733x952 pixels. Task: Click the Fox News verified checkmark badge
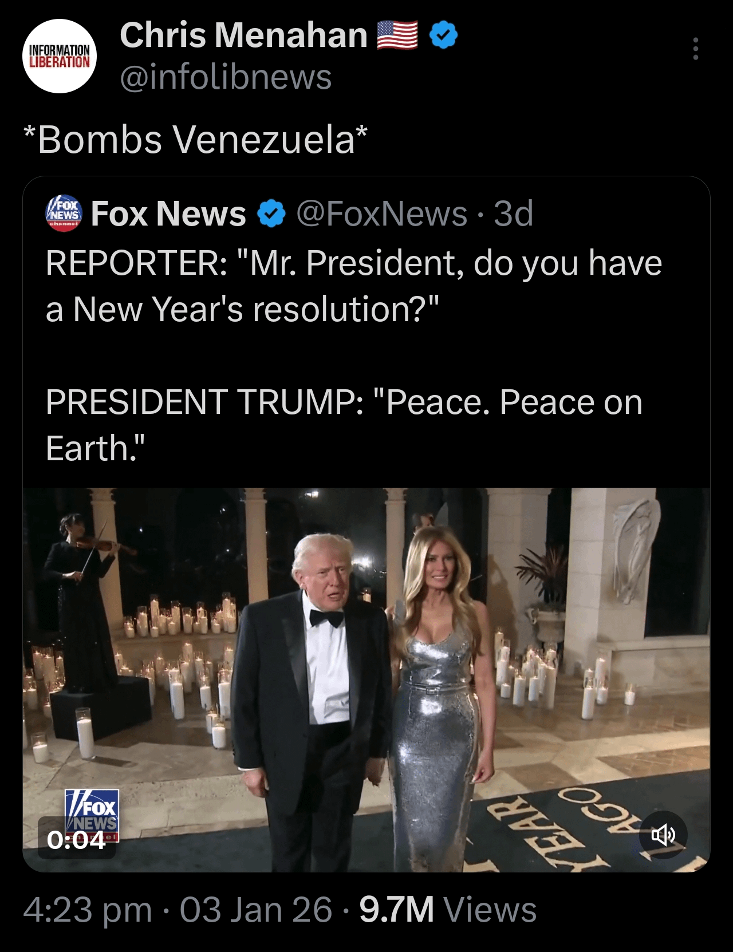[271, 214]
